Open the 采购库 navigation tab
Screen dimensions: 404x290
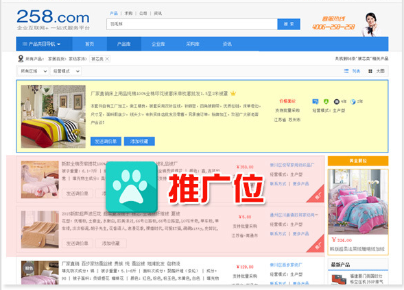coord(193,44)
